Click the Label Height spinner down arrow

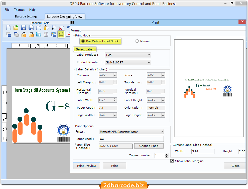(163, 101)
